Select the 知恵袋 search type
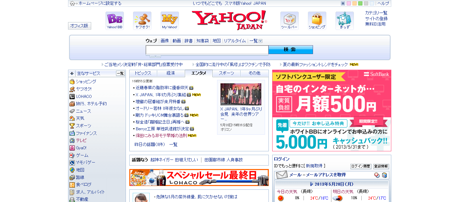The width and height of the screenshot is (459, 202). click(203, 41)
